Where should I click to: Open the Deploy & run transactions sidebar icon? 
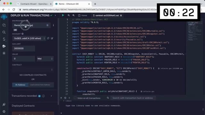4,46
